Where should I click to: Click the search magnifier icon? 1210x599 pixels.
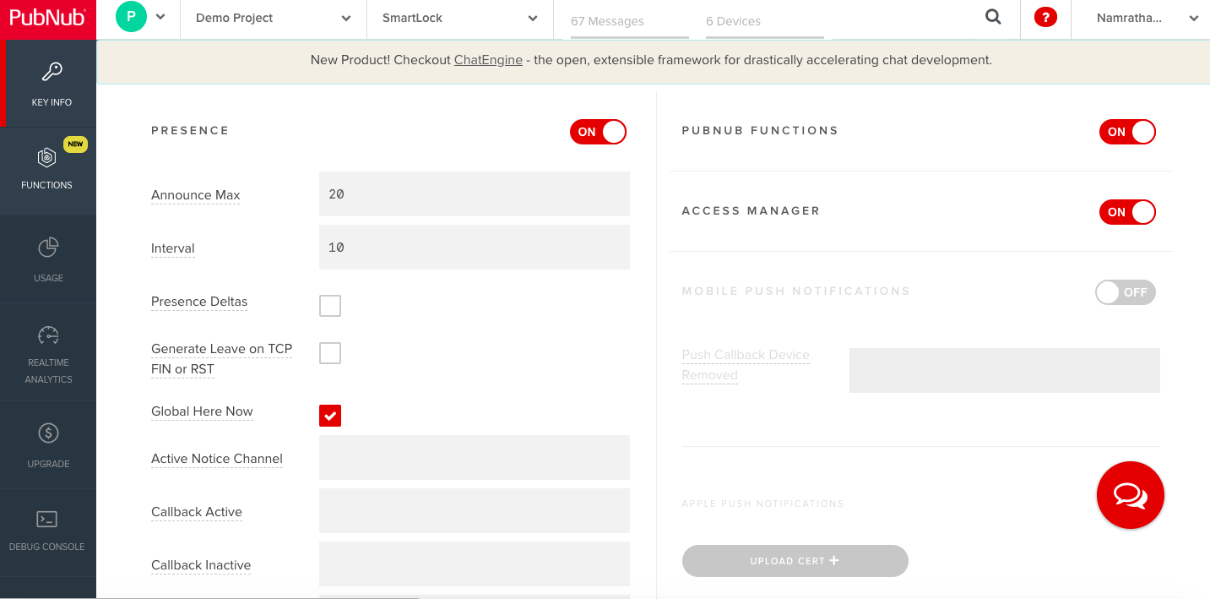[993, 18]
